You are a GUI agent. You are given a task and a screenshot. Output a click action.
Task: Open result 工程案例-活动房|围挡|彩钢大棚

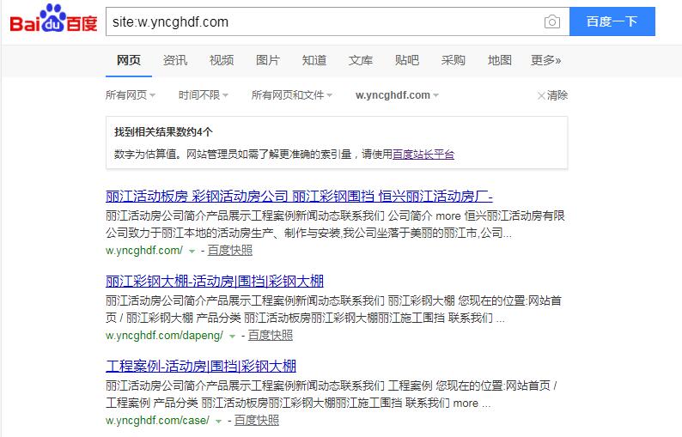pos(200,366)
